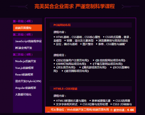Click the CSS3选择器 content item
The height and width of the screenshot is (115, 145).
click(x=123, y=101)
